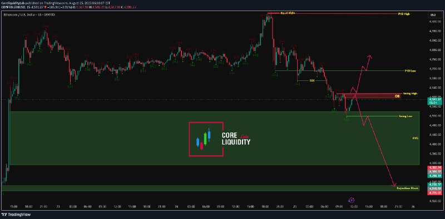Open the USD currency selector
The width and height of the screenshot is (445, 219).
[x=433, y=15]
